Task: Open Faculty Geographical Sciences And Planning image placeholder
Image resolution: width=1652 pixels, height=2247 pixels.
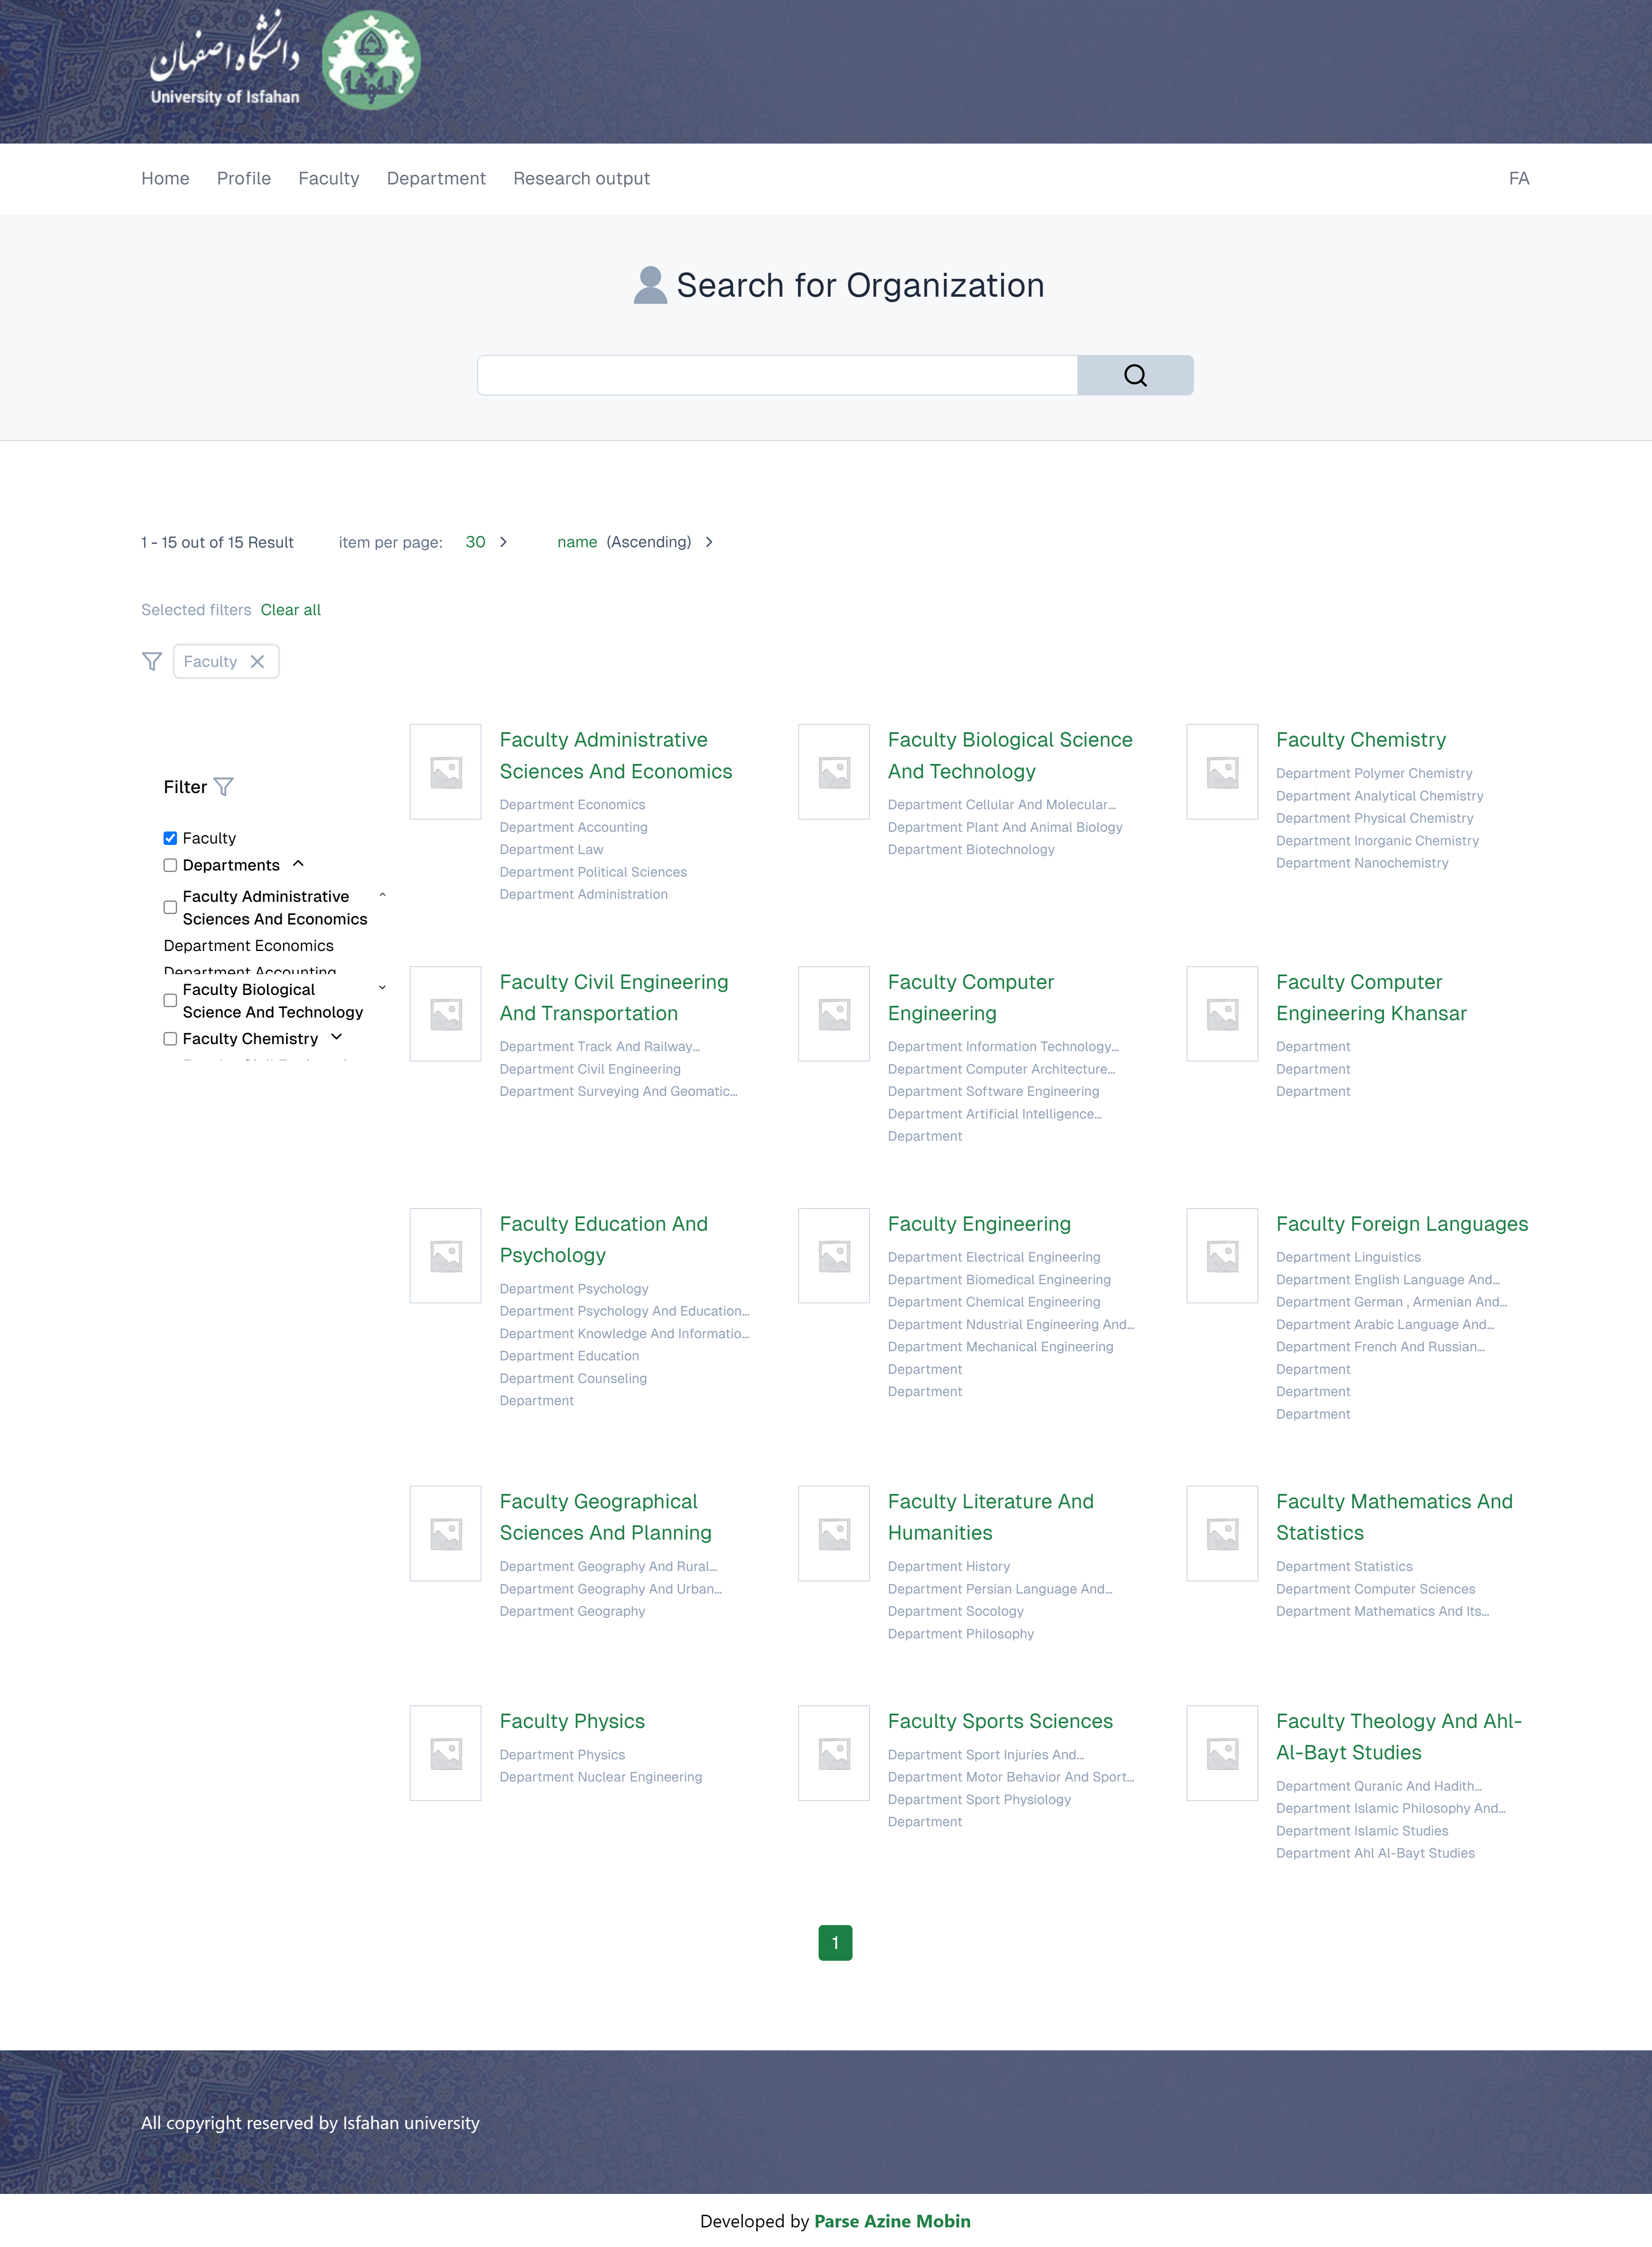Action: coord(446,1534)
